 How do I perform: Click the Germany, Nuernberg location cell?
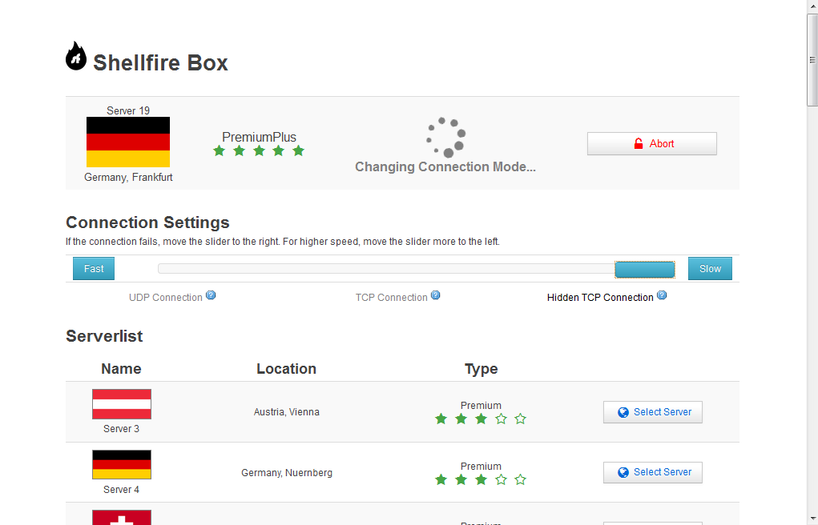click(x=286, y=473)
